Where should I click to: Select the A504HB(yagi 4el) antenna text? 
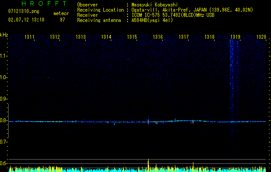pos(152,20)
